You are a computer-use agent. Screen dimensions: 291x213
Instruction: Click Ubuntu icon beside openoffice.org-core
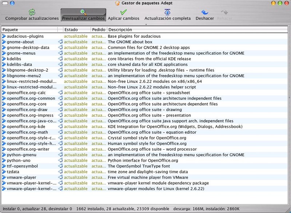[60, 104]
